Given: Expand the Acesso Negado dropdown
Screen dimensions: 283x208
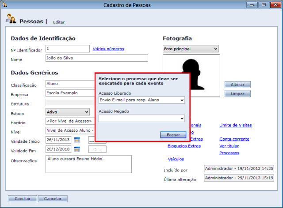Looking at the screenshot, I should pyautogui.click(x=141, y=118).
